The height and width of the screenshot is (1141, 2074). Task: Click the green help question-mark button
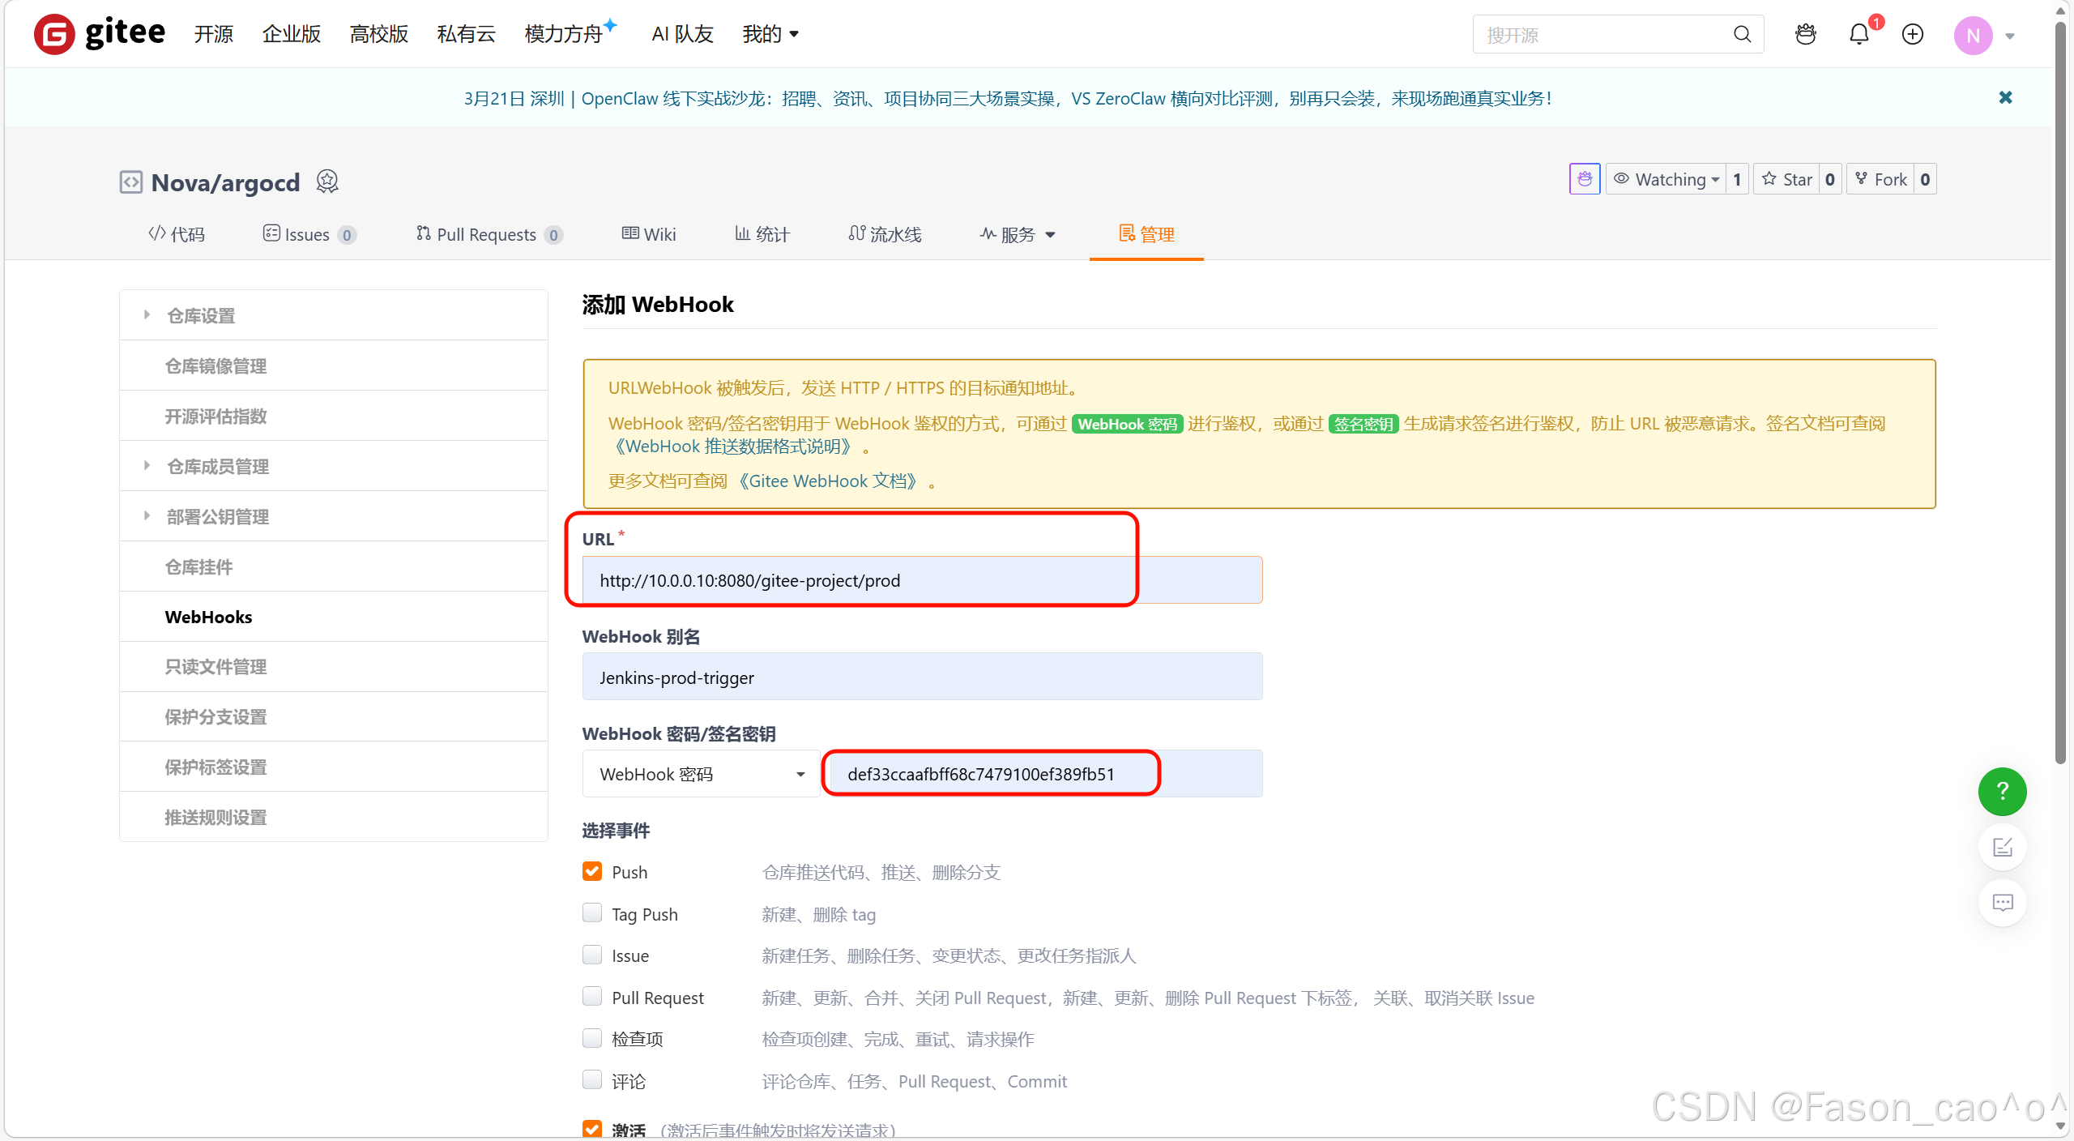[x=2002, y=792]
